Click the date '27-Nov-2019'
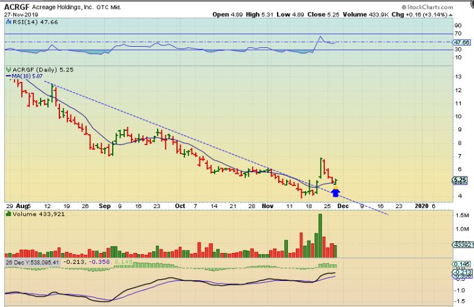The image size is (474, 307). tap(21, 15)
